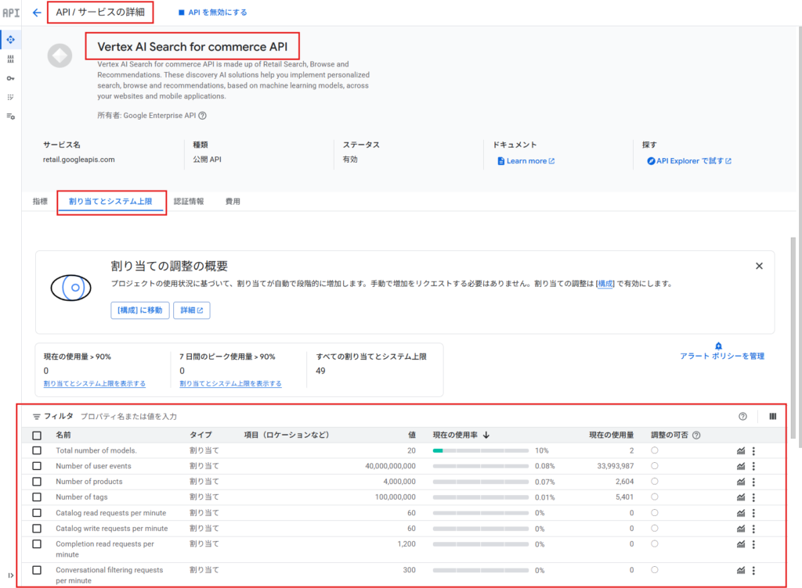Click the help icon next to Google Enterprise API
This screenshot has height=588, width=802.
coord(203,116)
